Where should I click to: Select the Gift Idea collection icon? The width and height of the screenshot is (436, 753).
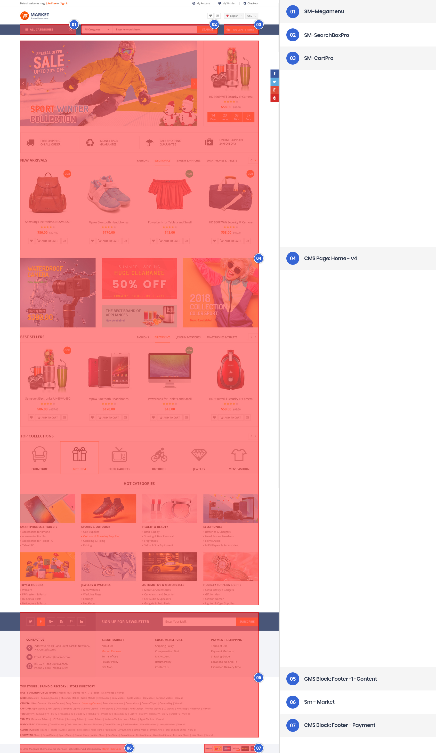coord(79,457)
